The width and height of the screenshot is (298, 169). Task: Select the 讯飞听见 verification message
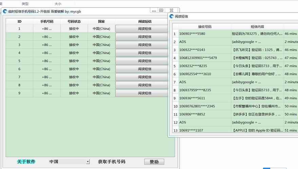click(257, 50)
